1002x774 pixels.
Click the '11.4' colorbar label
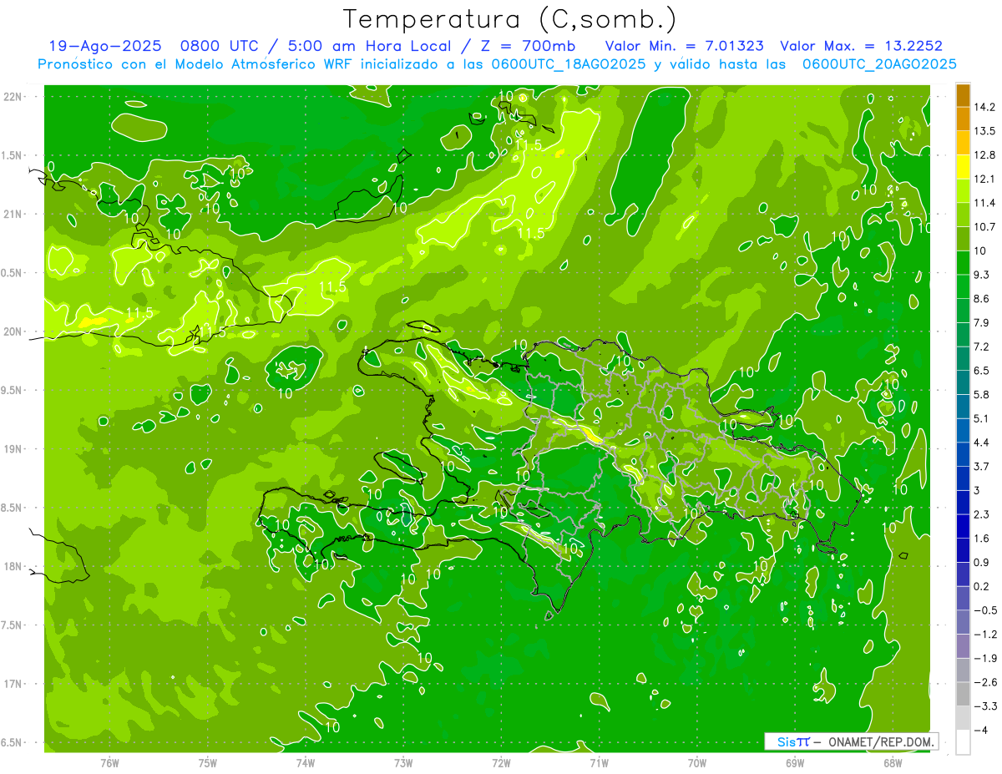tap(985, 203)
